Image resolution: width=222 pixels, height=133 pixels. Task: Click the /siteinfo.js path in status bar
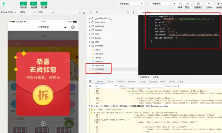coord(144,77)
